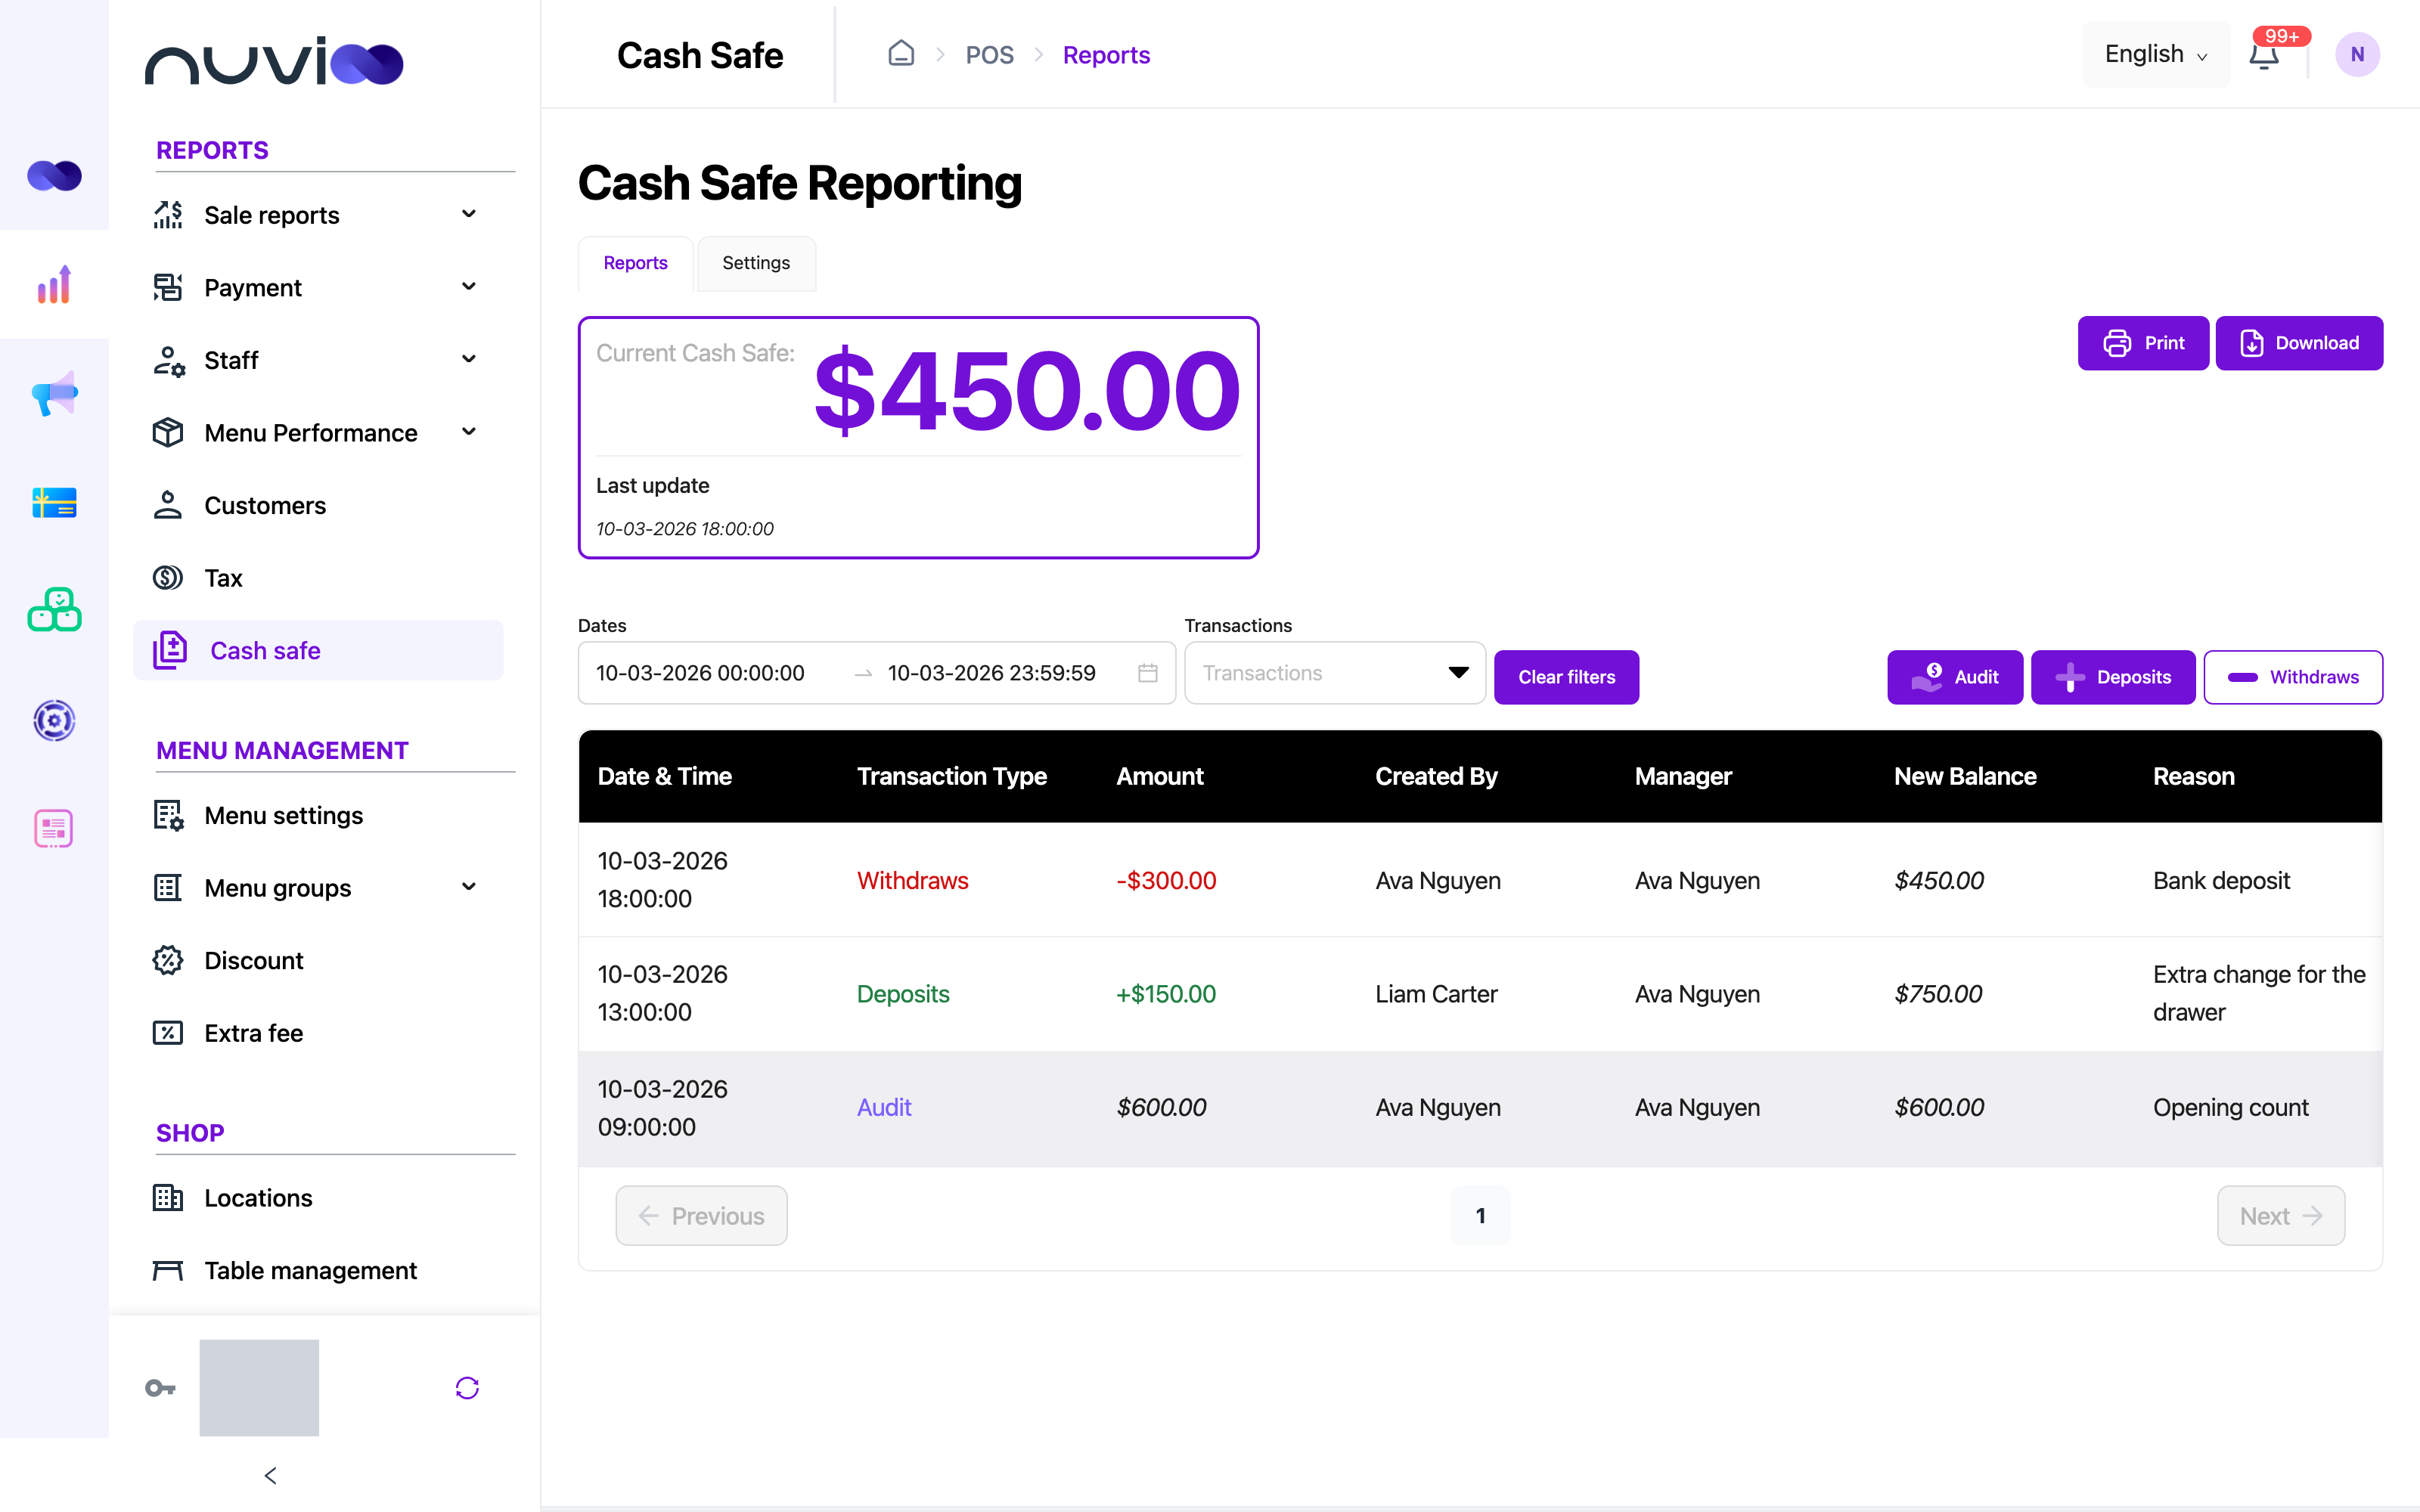Viewport: 2420px width, 1512px height.
Task: Click page number 1 in pagination
Action: point(1480,1216)
